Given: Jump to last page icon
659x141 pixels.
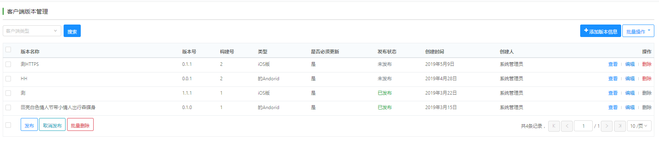Looking at the screenshot, I should (620, 126).
